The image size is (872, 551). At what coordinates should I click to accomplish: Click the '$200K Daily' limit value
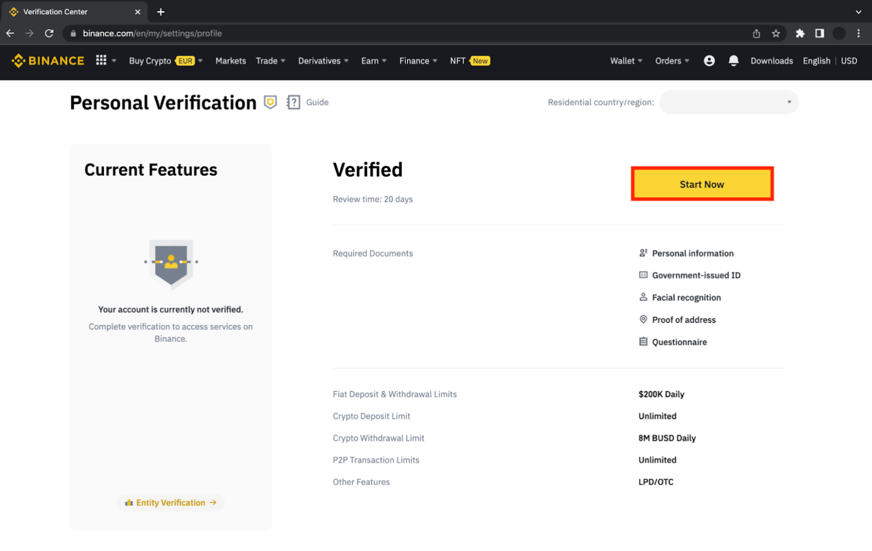click(661, 394)
